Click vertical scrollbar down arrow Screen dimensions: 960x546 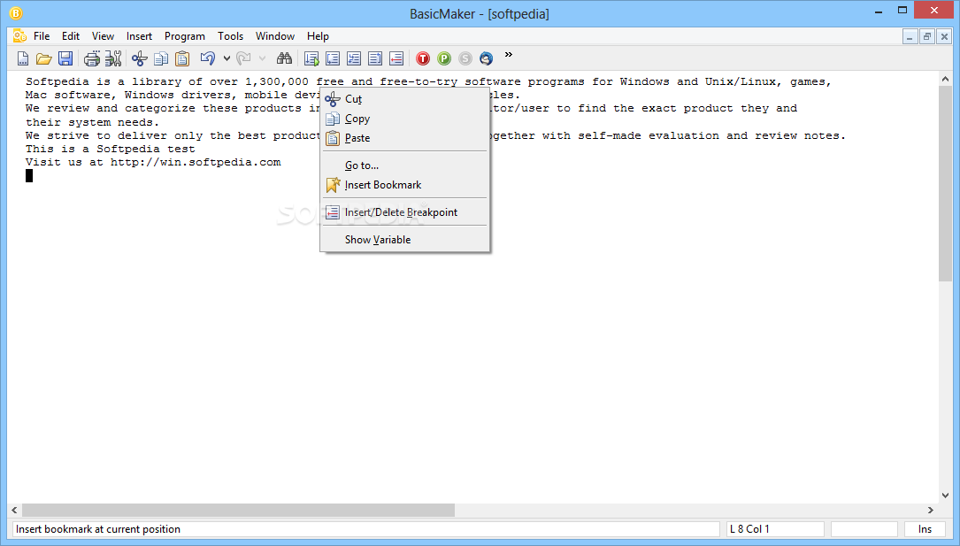tap(945, 496)
